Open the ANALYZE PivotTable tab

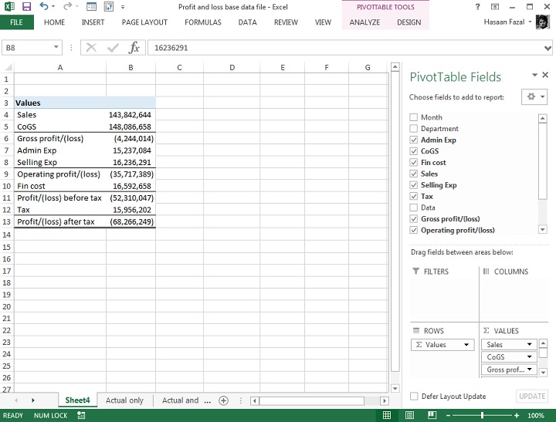point(364,22)
